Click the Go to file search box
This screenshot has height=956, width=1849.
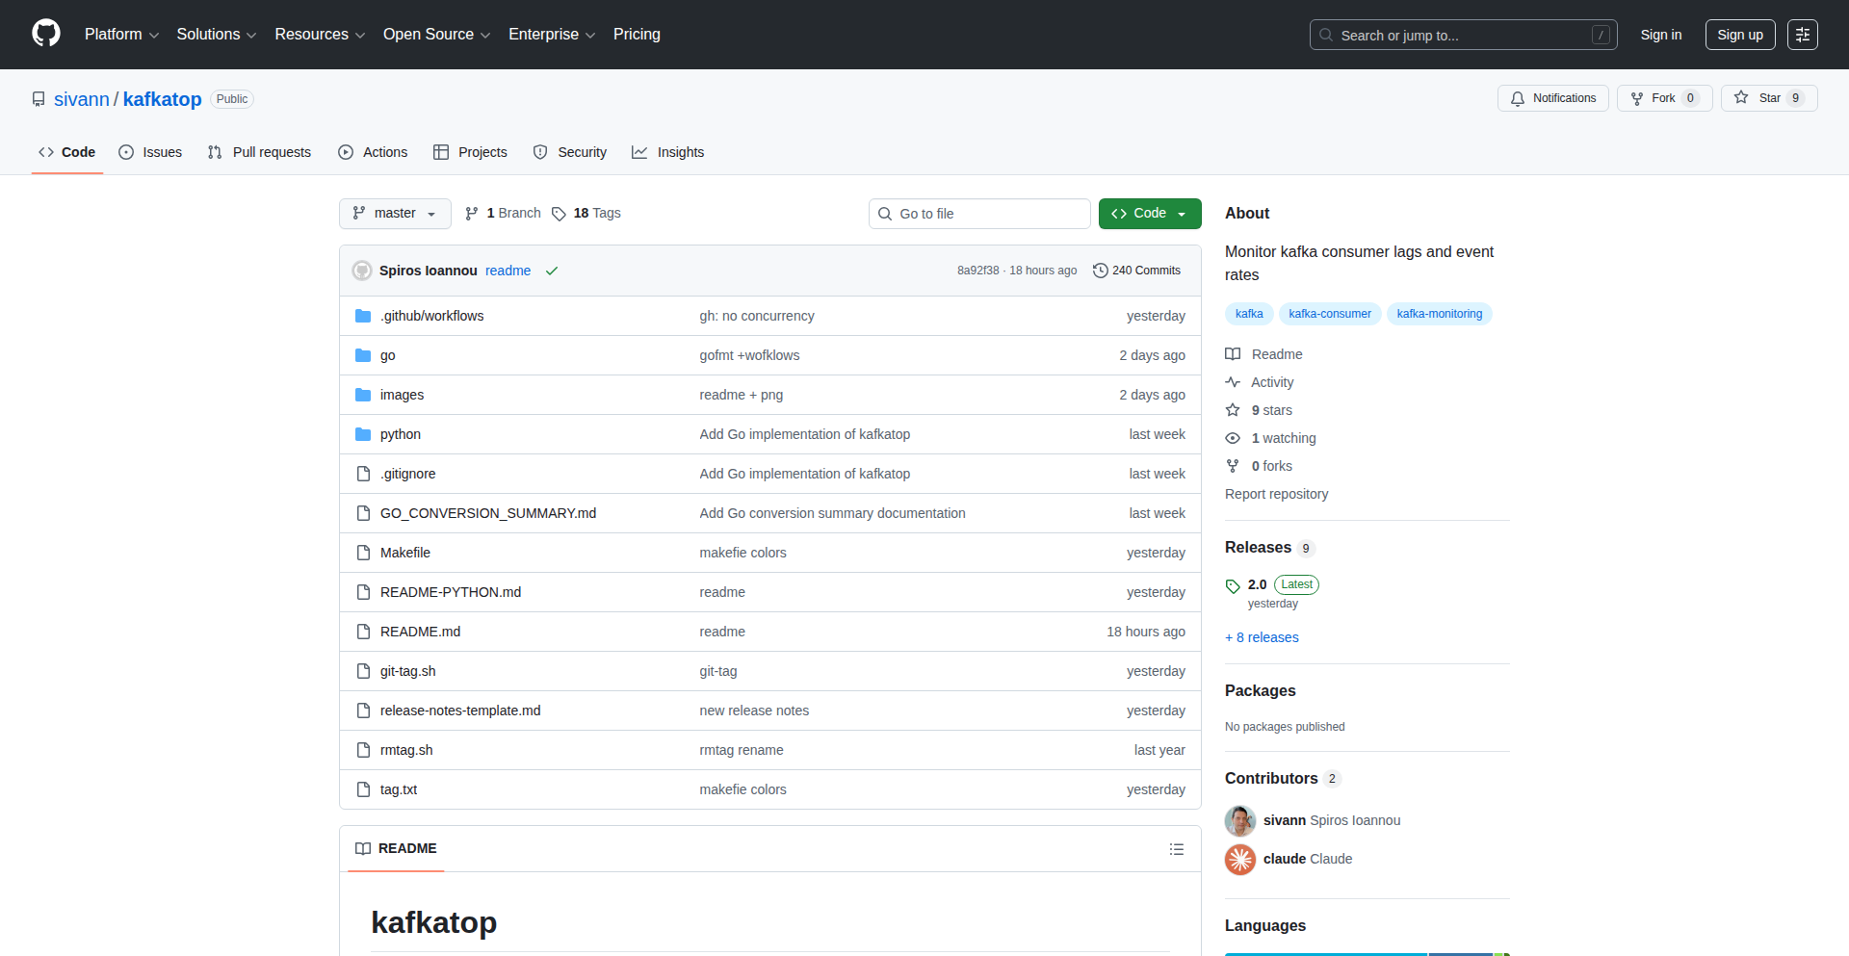pos(979,213)
